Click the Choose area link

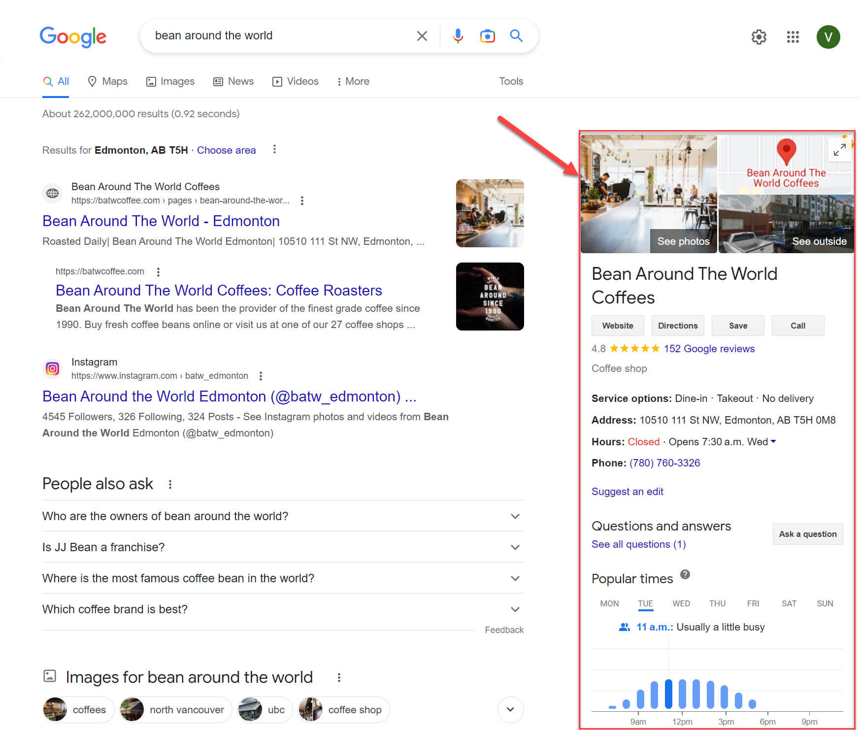227,150
